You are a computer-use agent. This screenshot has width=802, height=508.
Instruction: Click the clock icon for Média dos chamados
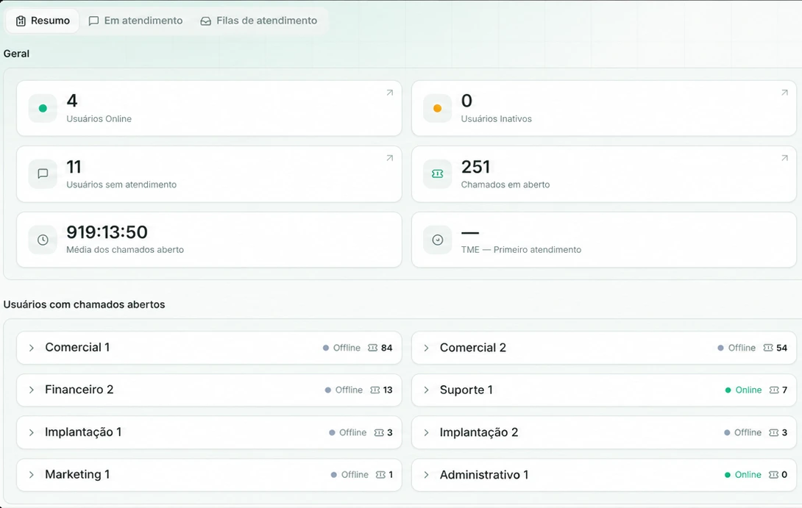click(x=43, y=240)
